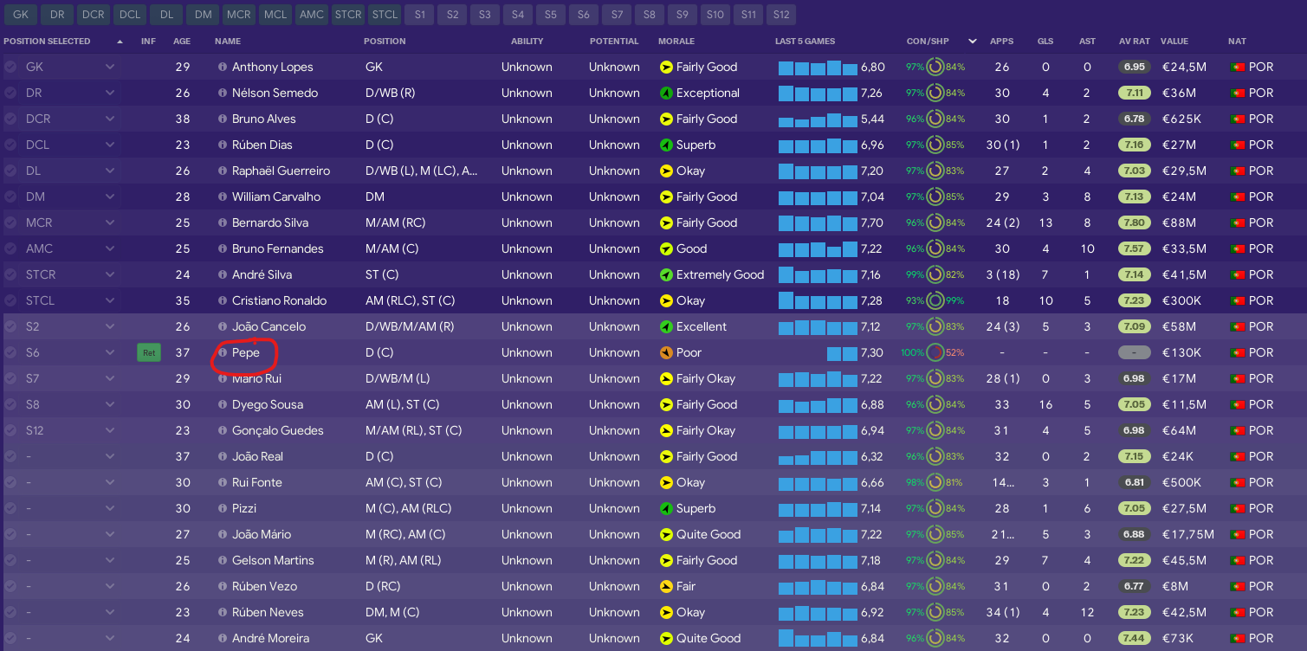Image resolution: width=1307 pixels, height=651 pixels.
Task: Click Bernardo Silva's last 5 games bars
Action: click(x=818, y=222)
